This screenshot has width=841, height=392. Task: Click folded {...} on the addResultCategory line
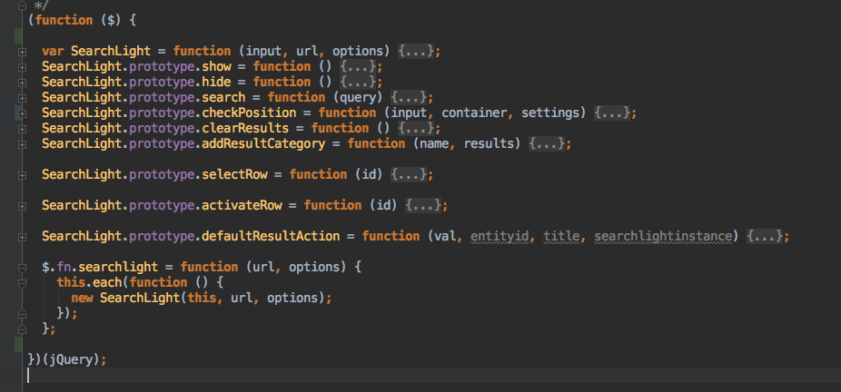coord(547,144)
